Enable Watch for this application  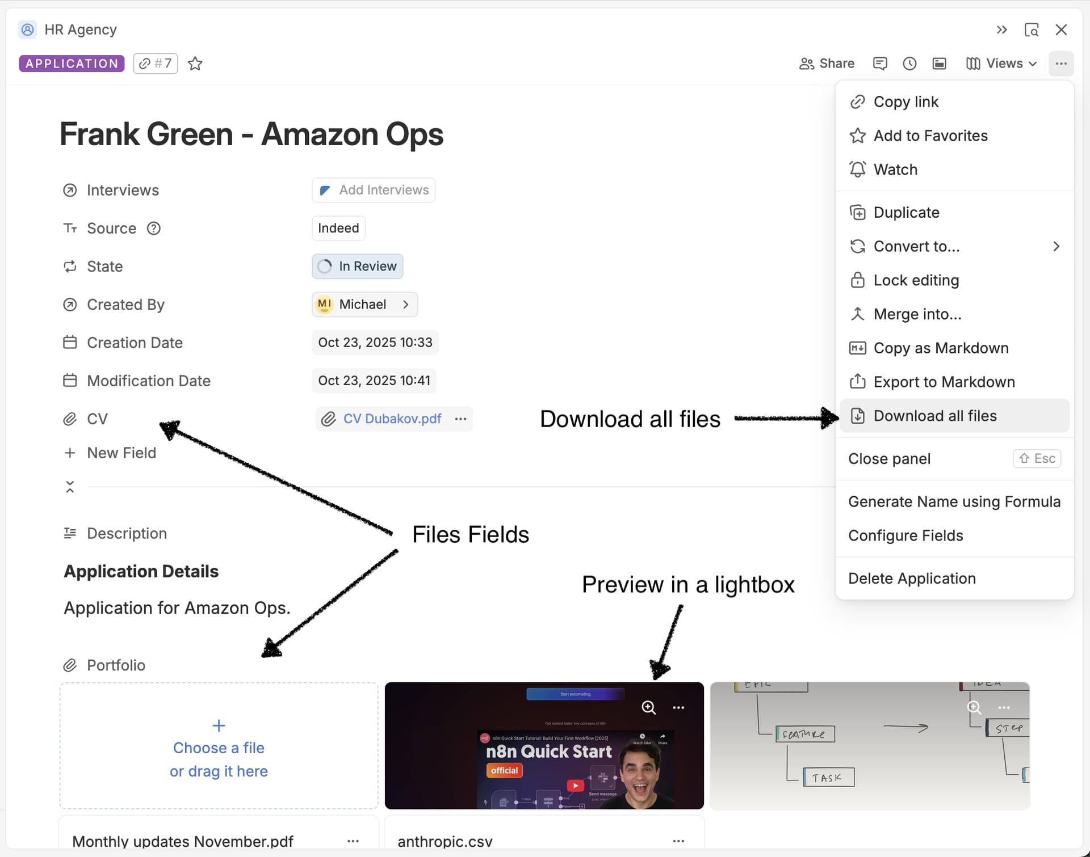tap(895, 169)
